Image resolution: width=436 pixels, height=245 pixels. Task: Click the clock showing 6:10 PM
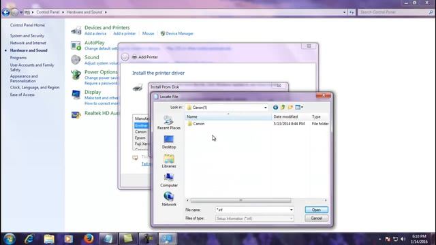[419, 236]
